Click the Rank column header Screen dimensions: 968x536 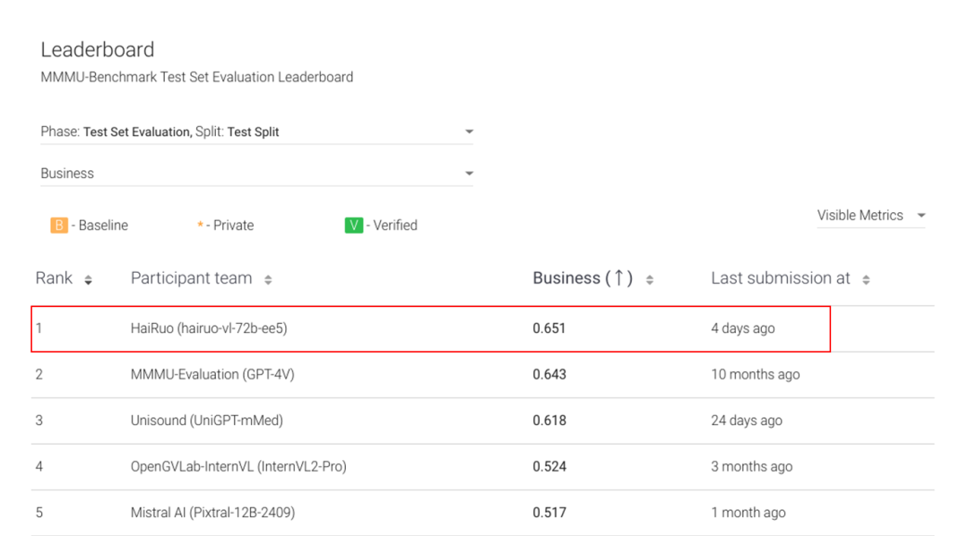pyautogui.click(x=54, y=278)
